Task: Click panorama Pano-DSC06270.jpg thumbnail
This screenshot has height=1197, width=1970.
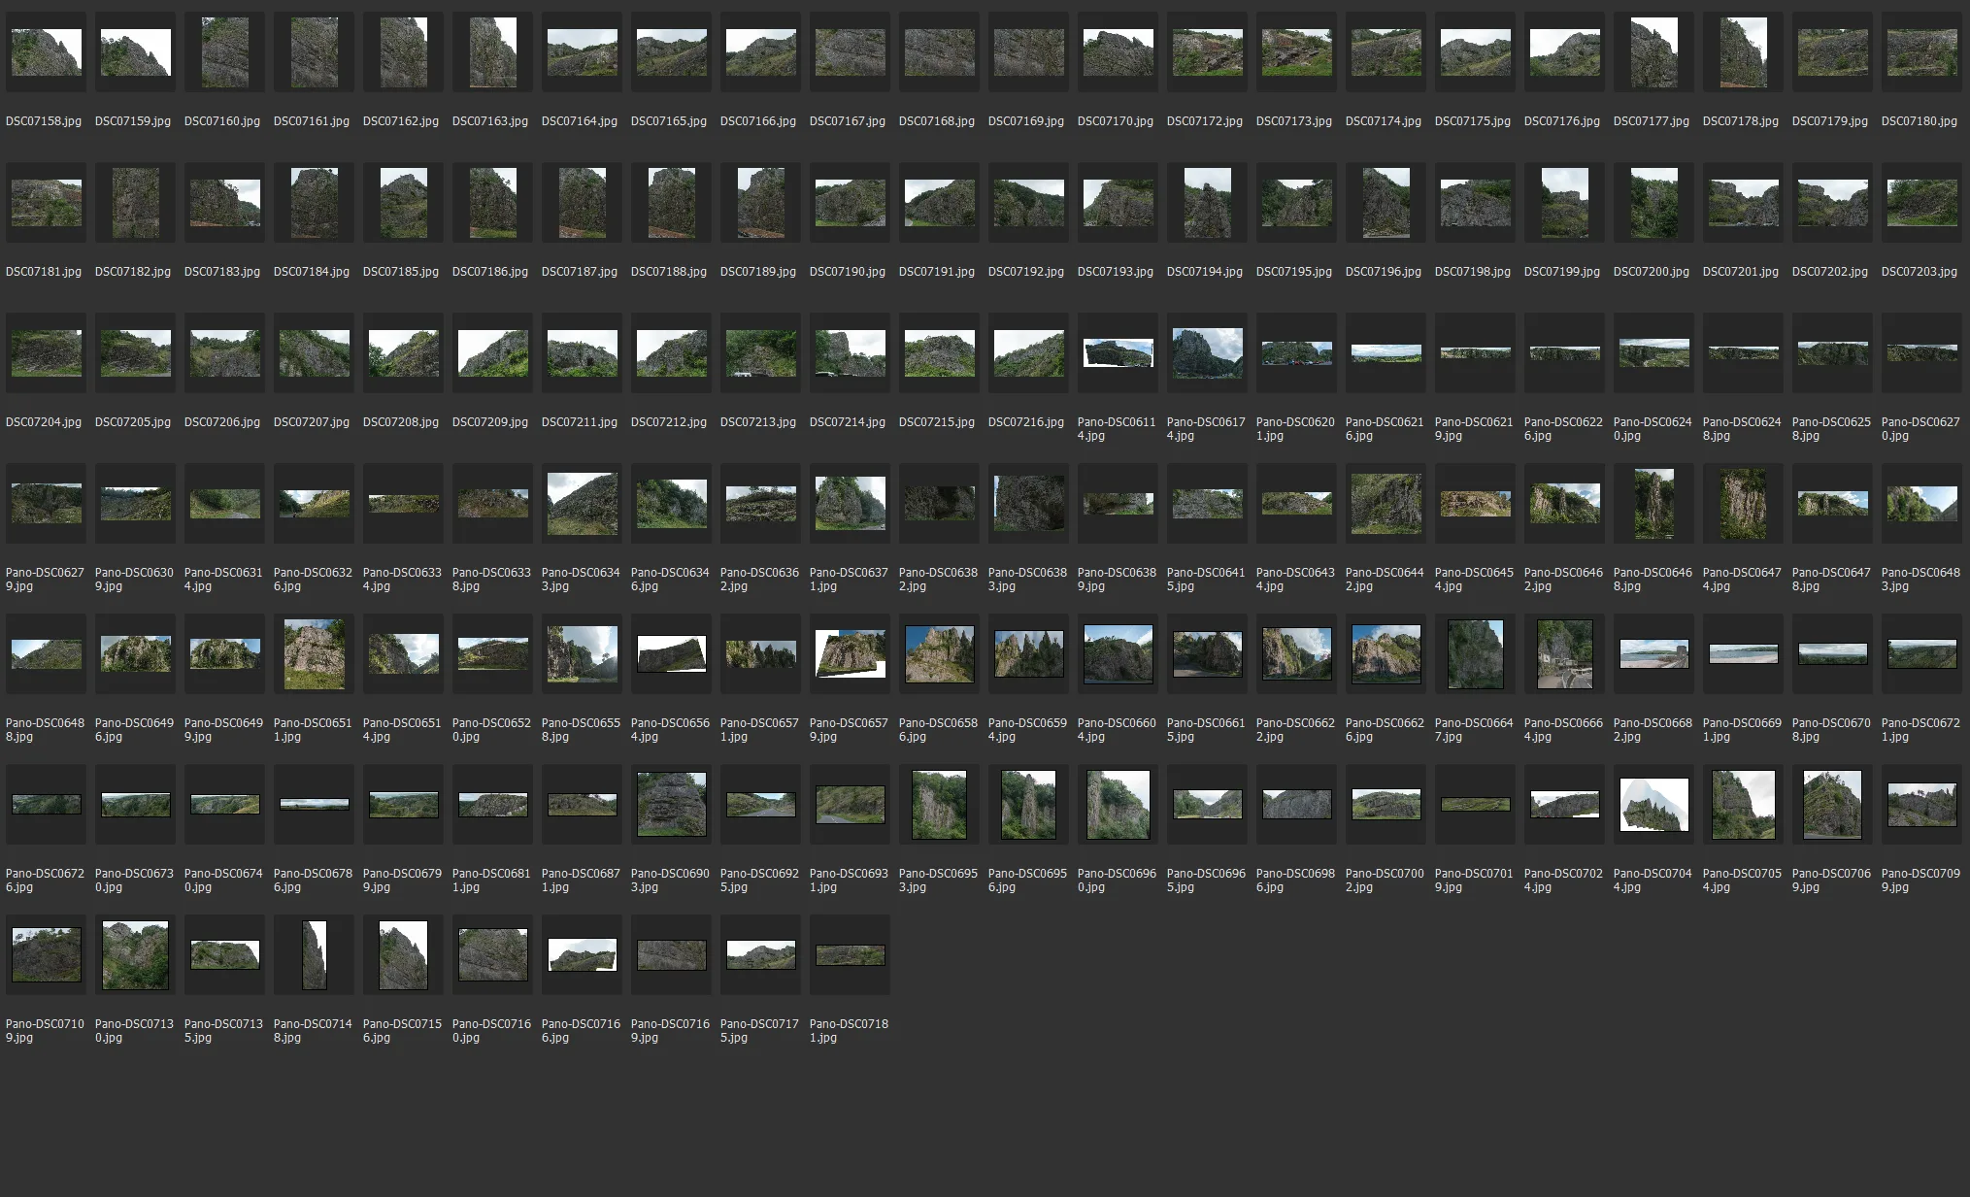Action: (1921, 353)
